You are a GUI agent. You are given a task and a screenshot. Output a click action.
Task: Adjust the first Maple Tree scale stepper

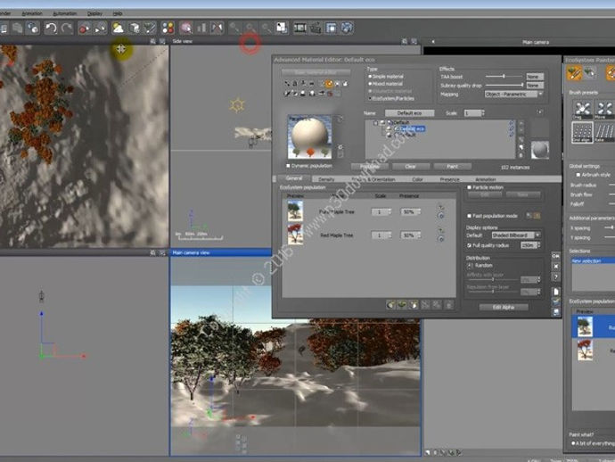coord(389,212)
